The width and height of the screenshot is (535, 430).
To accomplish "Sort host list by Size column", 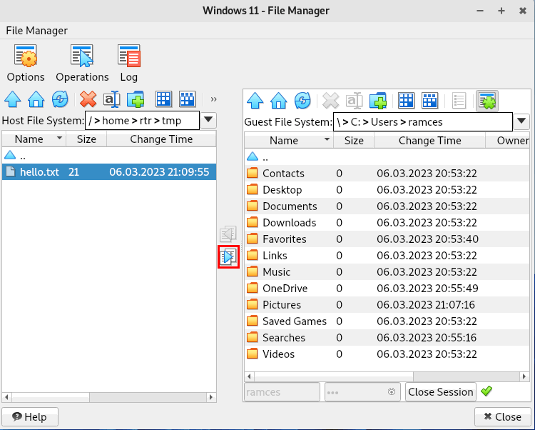I will pyautogui.click(x=86, y=139).
